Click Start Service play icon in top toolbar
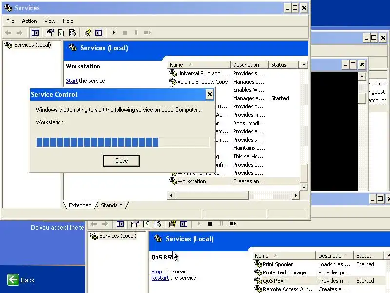Screen dimensions: 390x293 tap(114, 33)
